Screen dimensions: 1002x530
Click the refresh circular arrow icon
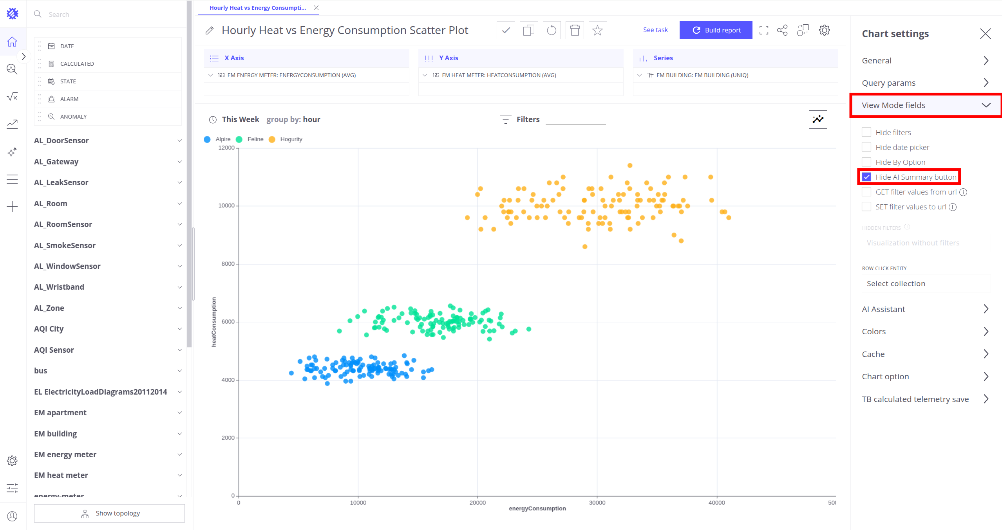552,30
